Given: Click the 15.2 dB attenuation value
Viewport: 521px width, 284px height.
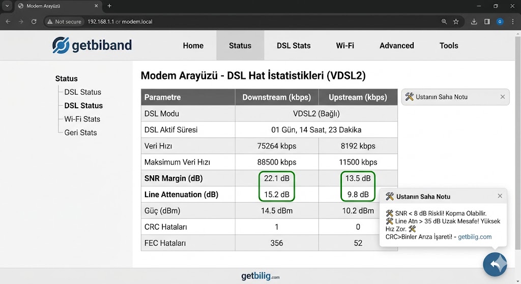Looking at the screenshot, I should point(277,195).
